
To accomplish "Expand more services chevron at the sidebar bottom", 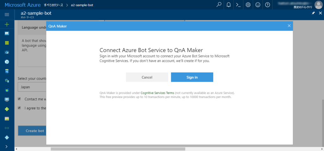I will tap(6, 147).
